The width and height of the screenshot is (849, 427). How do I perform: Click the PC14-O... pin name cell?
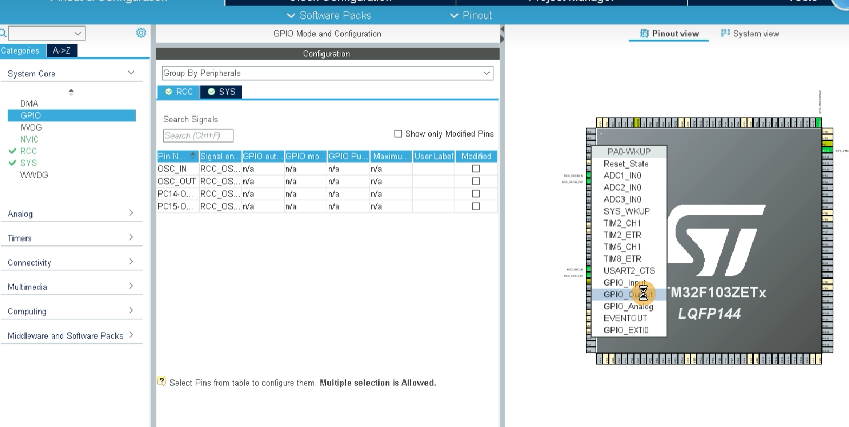178,193
